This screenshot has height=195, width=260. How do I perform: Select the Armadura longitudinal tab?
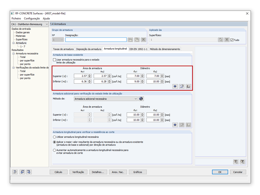(115, 49)
